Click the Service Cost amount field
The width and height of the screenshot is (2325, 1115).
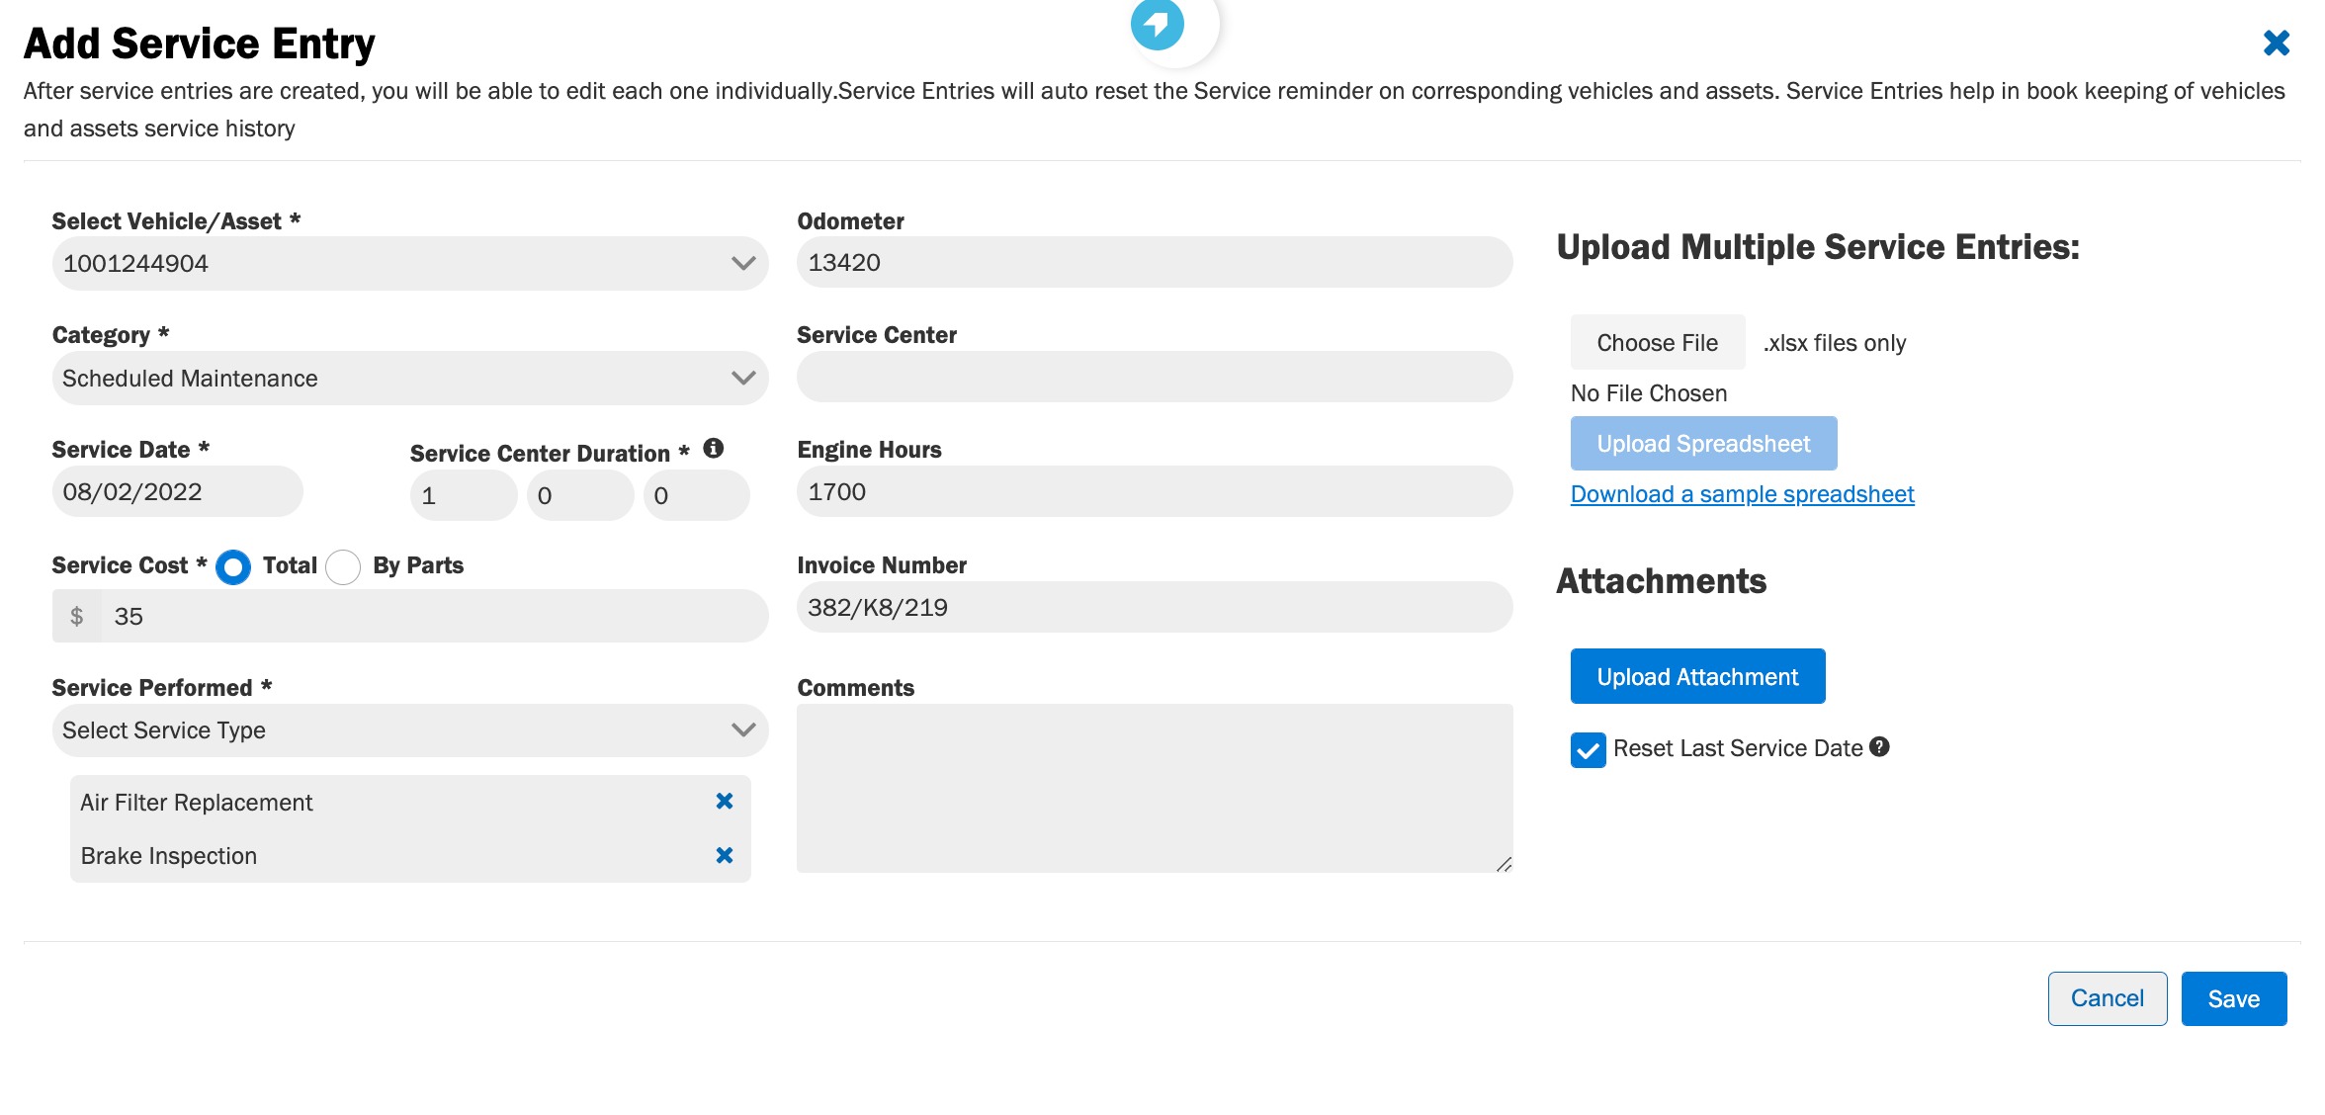[x=434, y=616]
